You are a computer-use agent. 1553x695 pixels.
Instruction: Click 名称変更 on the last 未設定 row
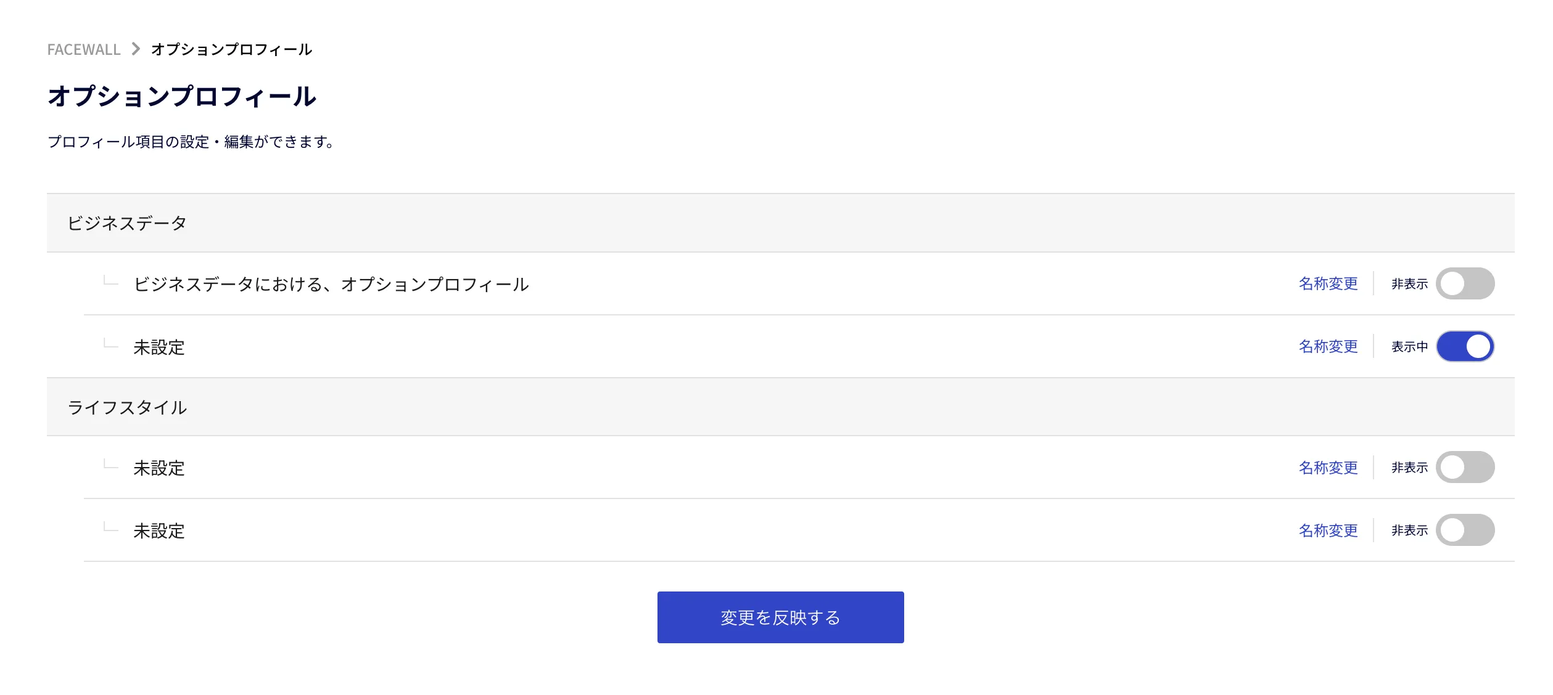pyautogui.click(x=1328, y=530)
